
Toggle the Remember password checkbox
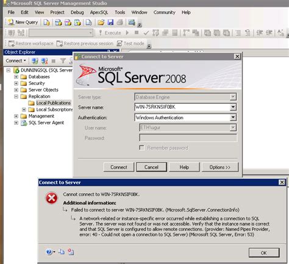click(141, 147)
